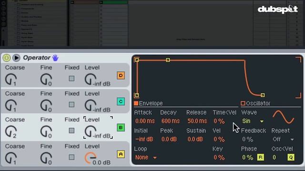Click the Osc<Vel quantize Q button
This screenshot has height=171, width=305.
coord(291,157)
